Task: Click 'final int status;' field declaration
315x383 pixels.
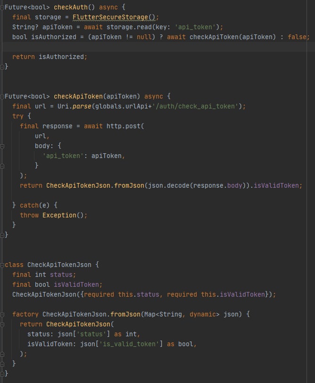Action: [x=44, y=275]
